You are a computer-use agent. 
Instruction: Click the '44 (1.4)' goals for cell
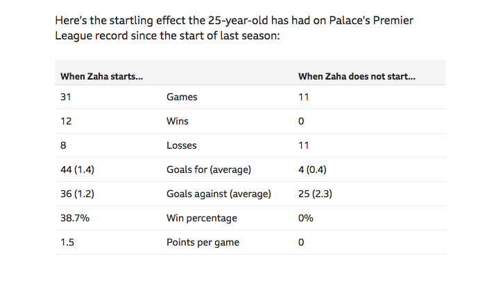click(78, 170)
